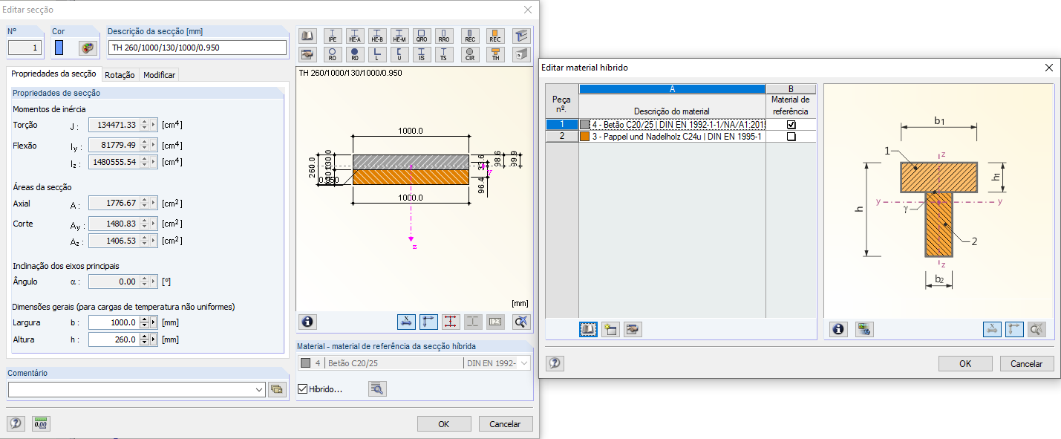Select the U channel section
Screen dimensions: 1061x439
click(x=399, y=54)
